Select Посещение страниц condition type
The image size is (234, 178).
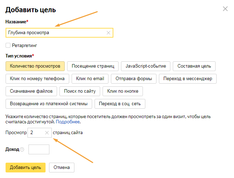(93, 66)
